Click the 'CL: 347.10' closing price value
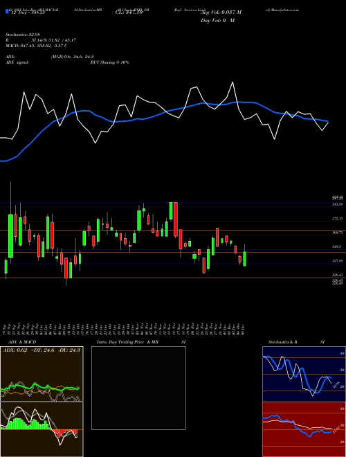 pos(129,13)
